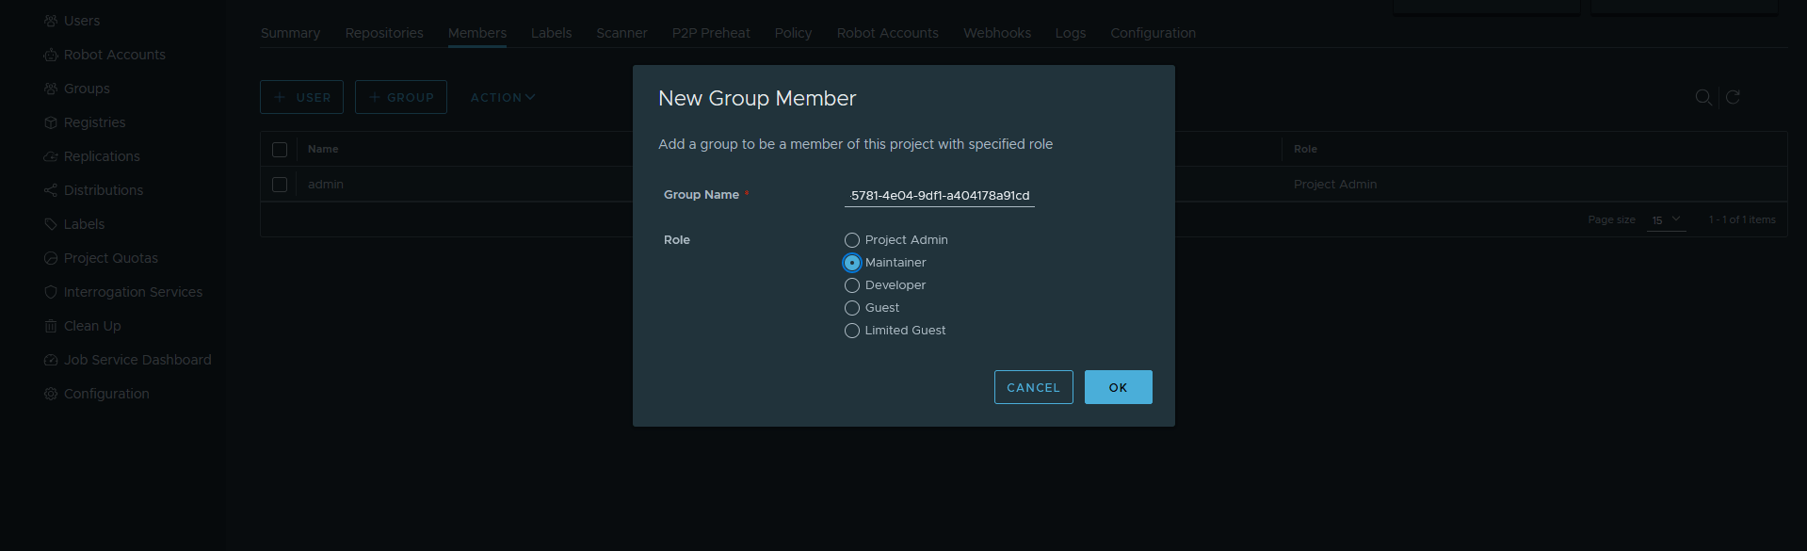Click the Name column header
Image resolution: width=1807 pixels, height=551 pixels.
pyautogui.click(x=323, y=149)
